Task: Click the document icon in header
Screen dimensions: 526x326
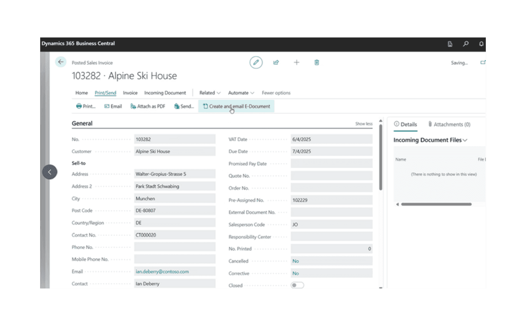Action: tap(450, 44)
